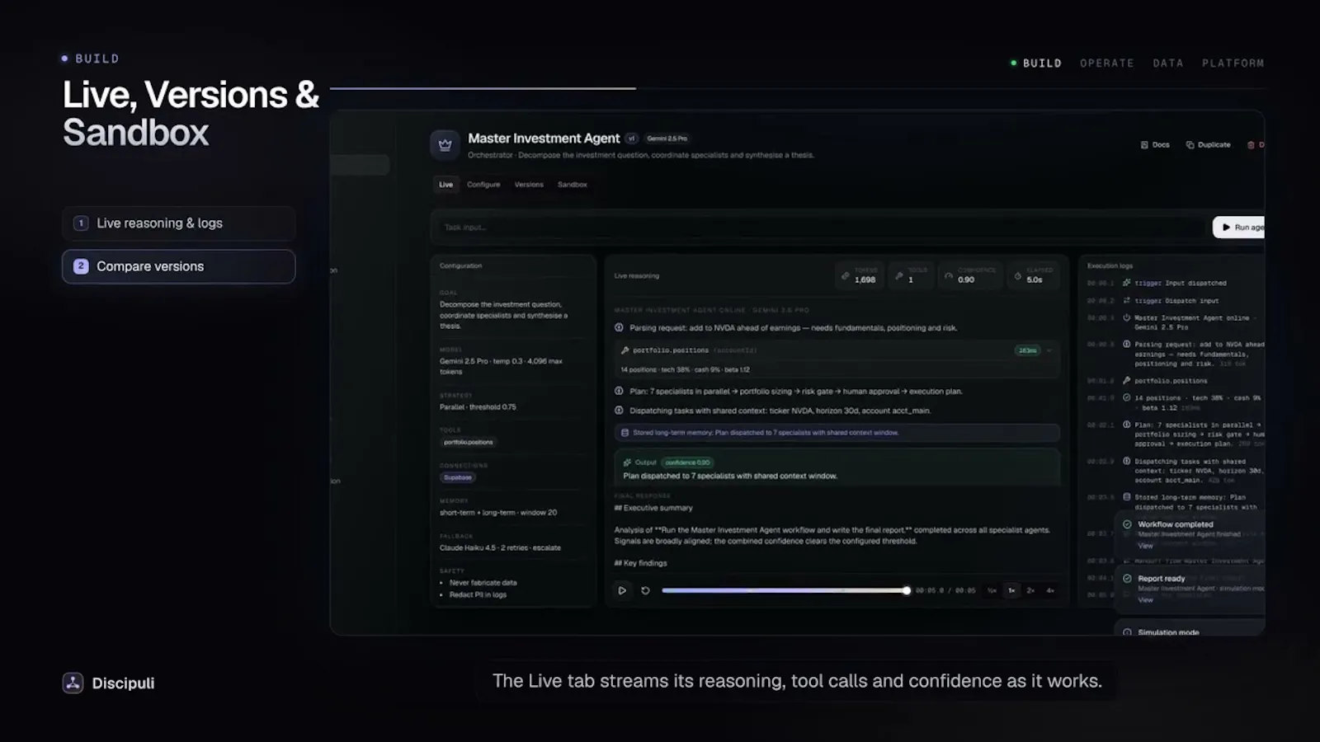Focus the Task input field

pos(818,228)
